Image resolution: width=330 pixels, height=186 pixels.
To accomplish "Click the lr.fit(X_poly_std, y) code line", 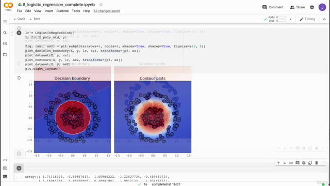I will 46,37.
